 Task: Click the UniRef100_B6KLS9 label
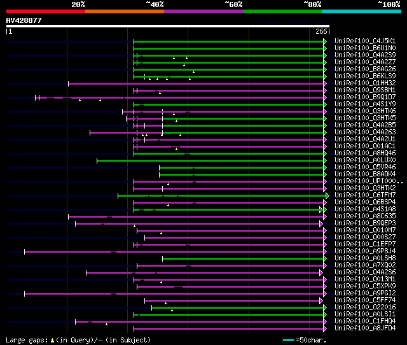tap(365, 76)
